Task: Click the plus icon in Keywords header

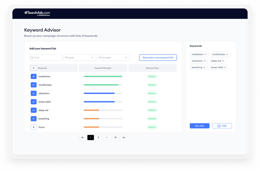Action: click(33, 68)
